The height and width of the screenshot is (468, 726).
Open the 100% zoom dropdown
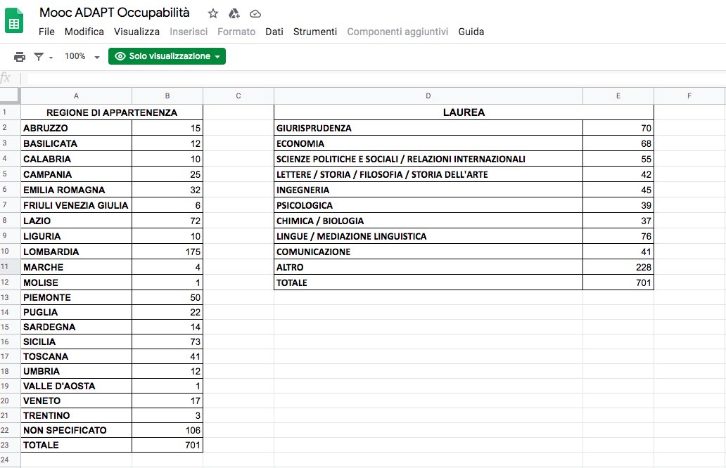(82, 56)
